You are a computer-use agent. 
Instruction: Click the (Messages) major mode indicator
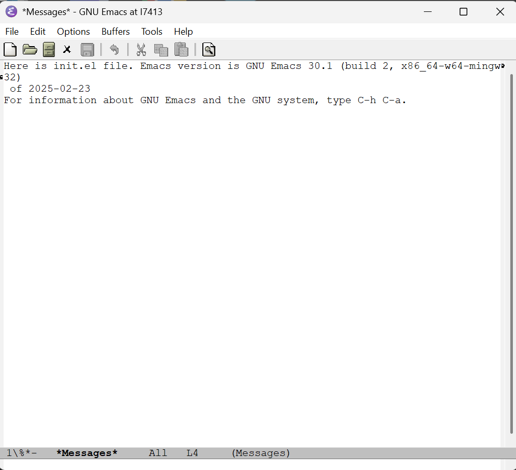pyautogui.click(x=261, y=453)
